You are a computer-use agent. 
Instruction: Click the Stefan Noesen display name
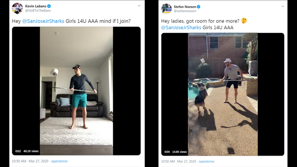185,7
